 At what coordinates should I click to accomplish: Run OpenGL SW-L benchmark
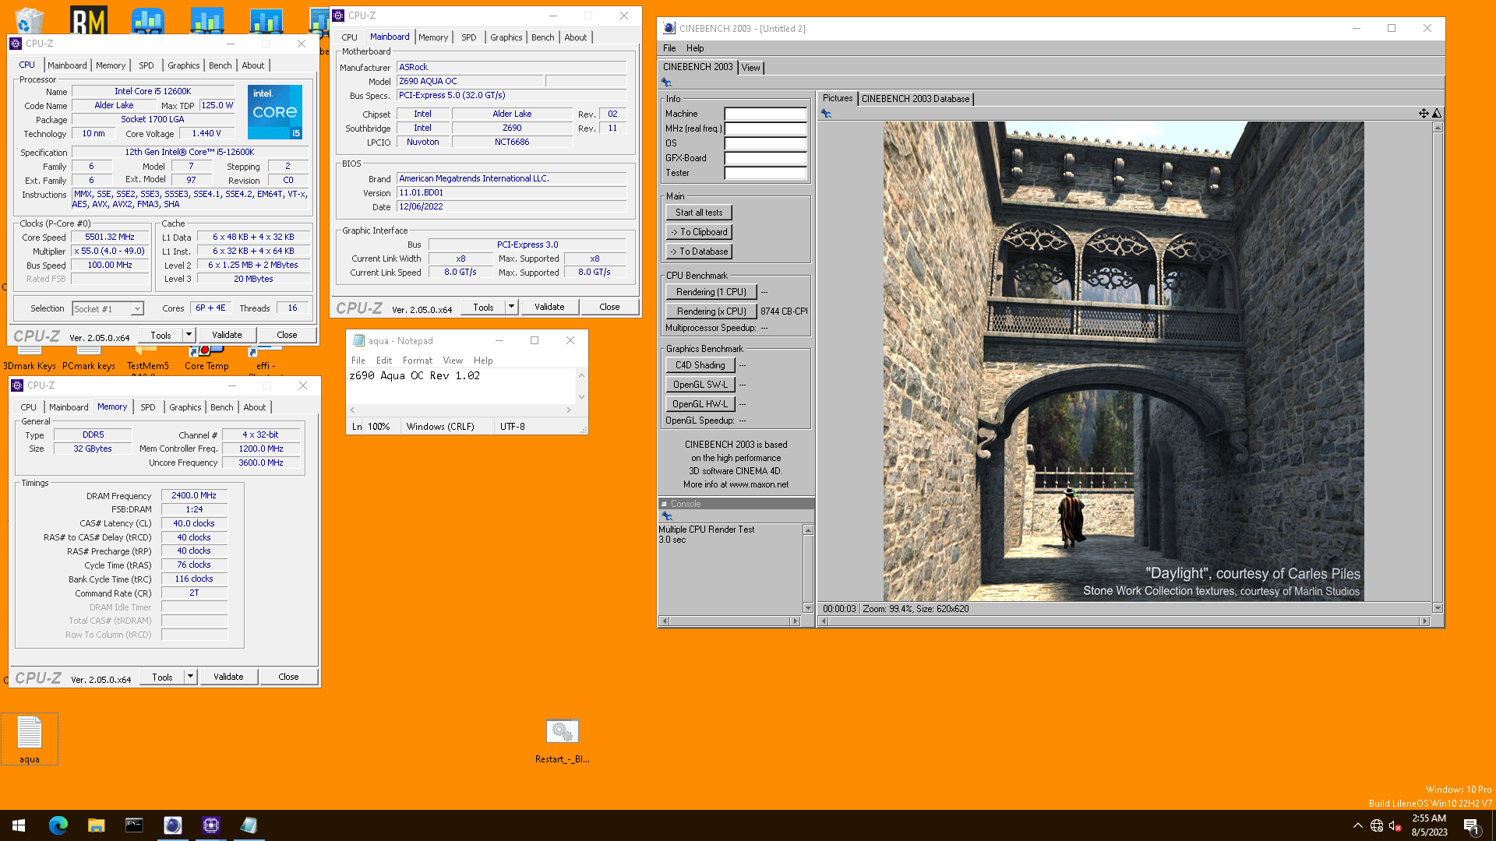click(700, 385)
